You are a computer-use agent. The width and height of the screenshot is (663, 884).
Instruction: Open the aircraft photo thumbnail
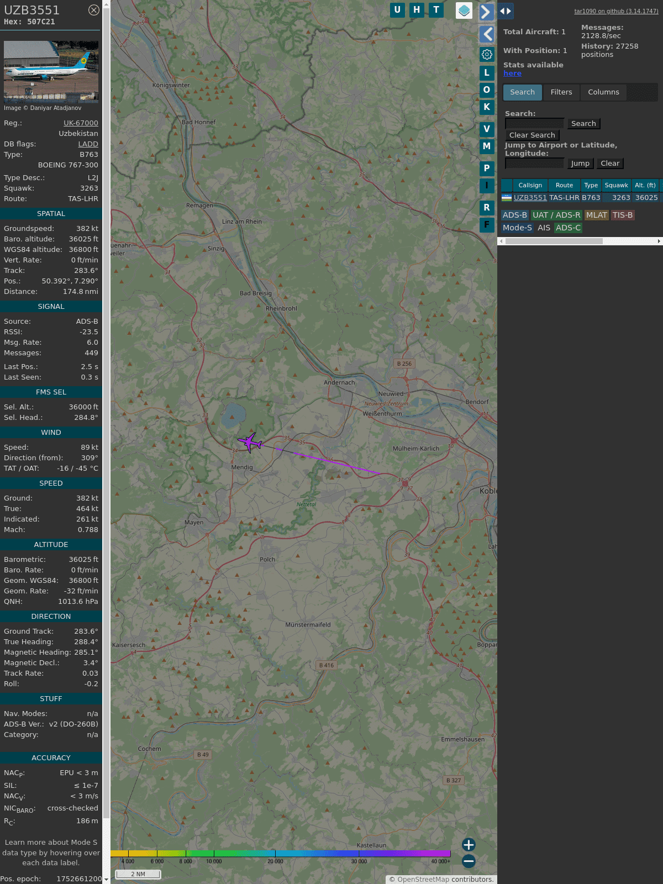pyautogui.click(x=51, y=72)
